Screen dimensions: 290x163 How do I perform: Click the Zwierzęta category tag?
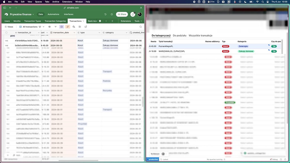pos(243,46)
